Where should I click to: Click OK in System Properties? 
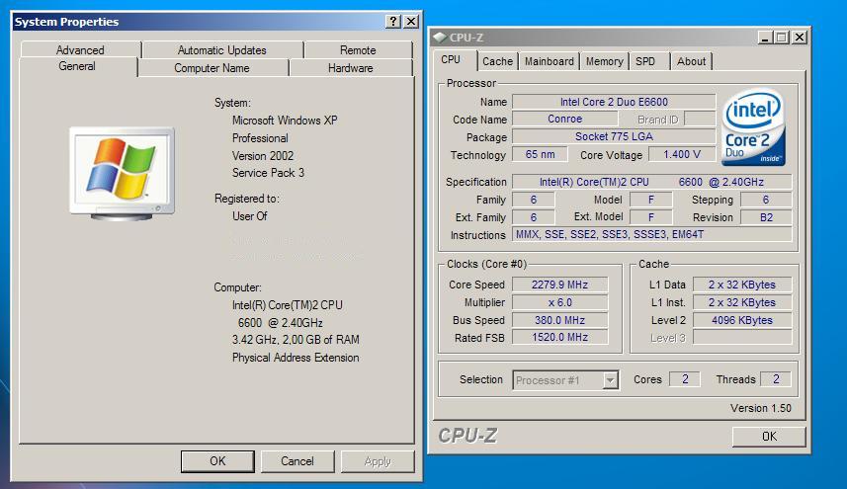pos(217,461)
